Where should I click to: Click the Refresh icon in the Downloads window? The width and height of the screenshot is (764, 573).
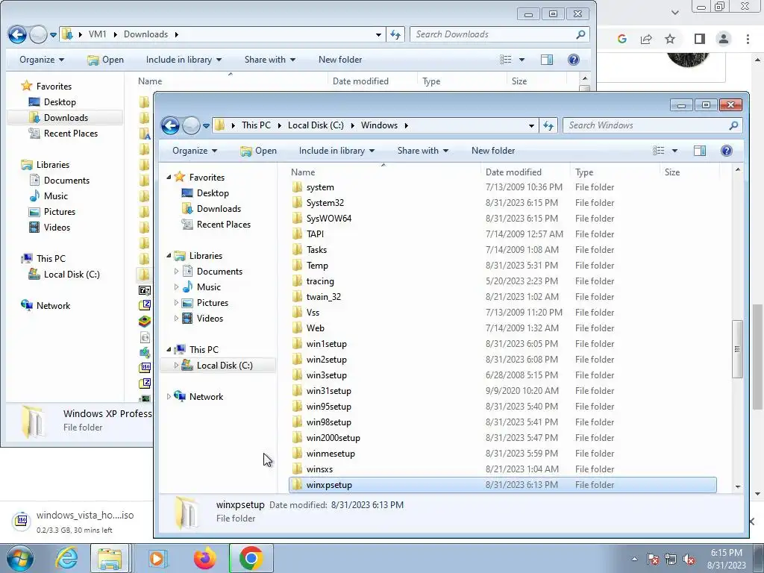click(x=395, y=34)
